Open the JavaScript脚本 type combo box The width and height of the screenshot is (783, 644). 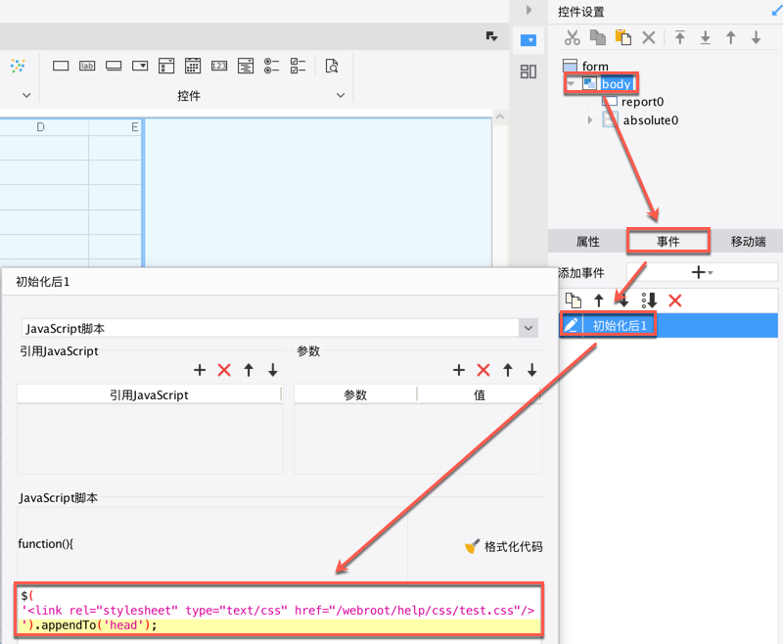280,328
